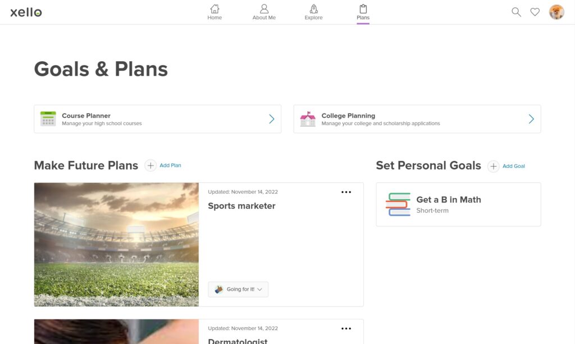575x344 pixels.
Task: Expand the College Planning card chevron
Action: point(530,118)
